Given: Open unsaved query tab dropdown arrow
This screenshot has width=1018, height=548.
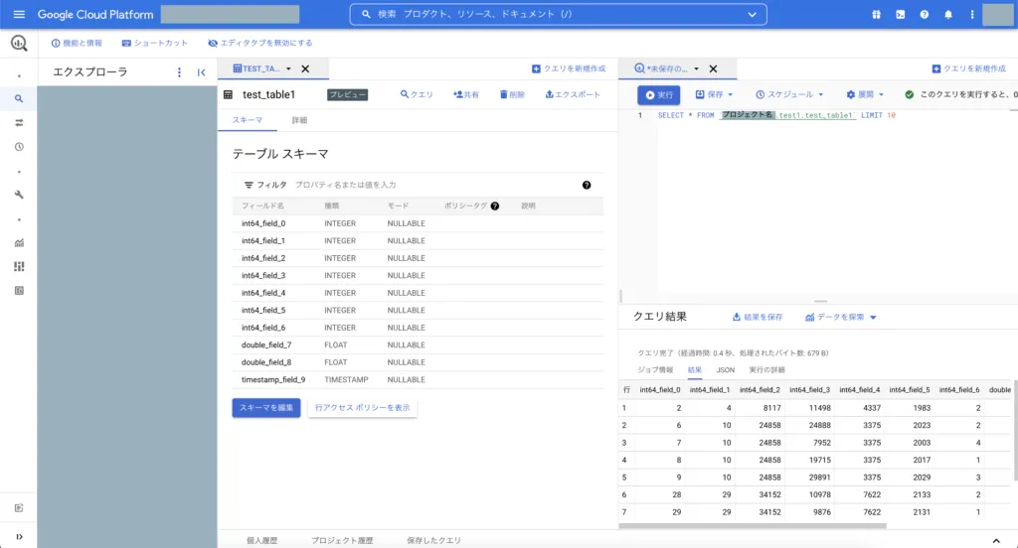Looking at the screenshot, I should click(x=696, y=68).
